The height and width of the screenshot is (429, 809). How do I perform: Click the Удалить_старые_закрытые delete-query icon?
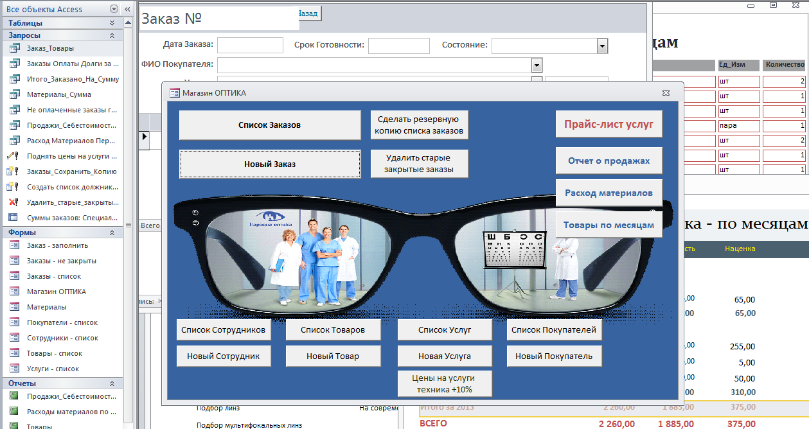pos(13,202)
